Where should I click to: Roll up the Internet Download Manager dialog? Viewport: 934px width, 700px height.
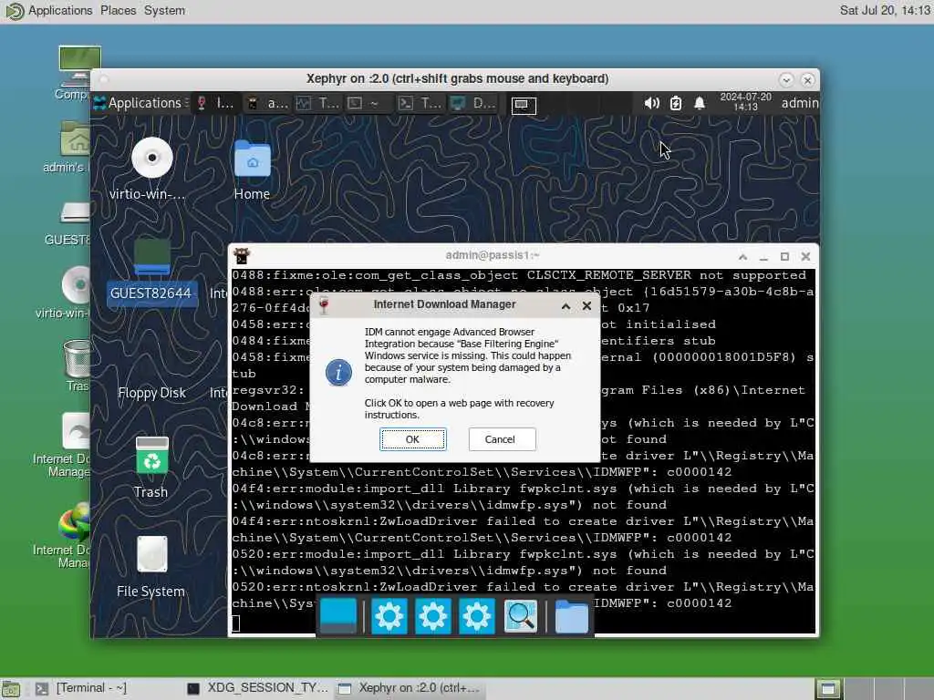pyautogui.click(x=566, y=306)
